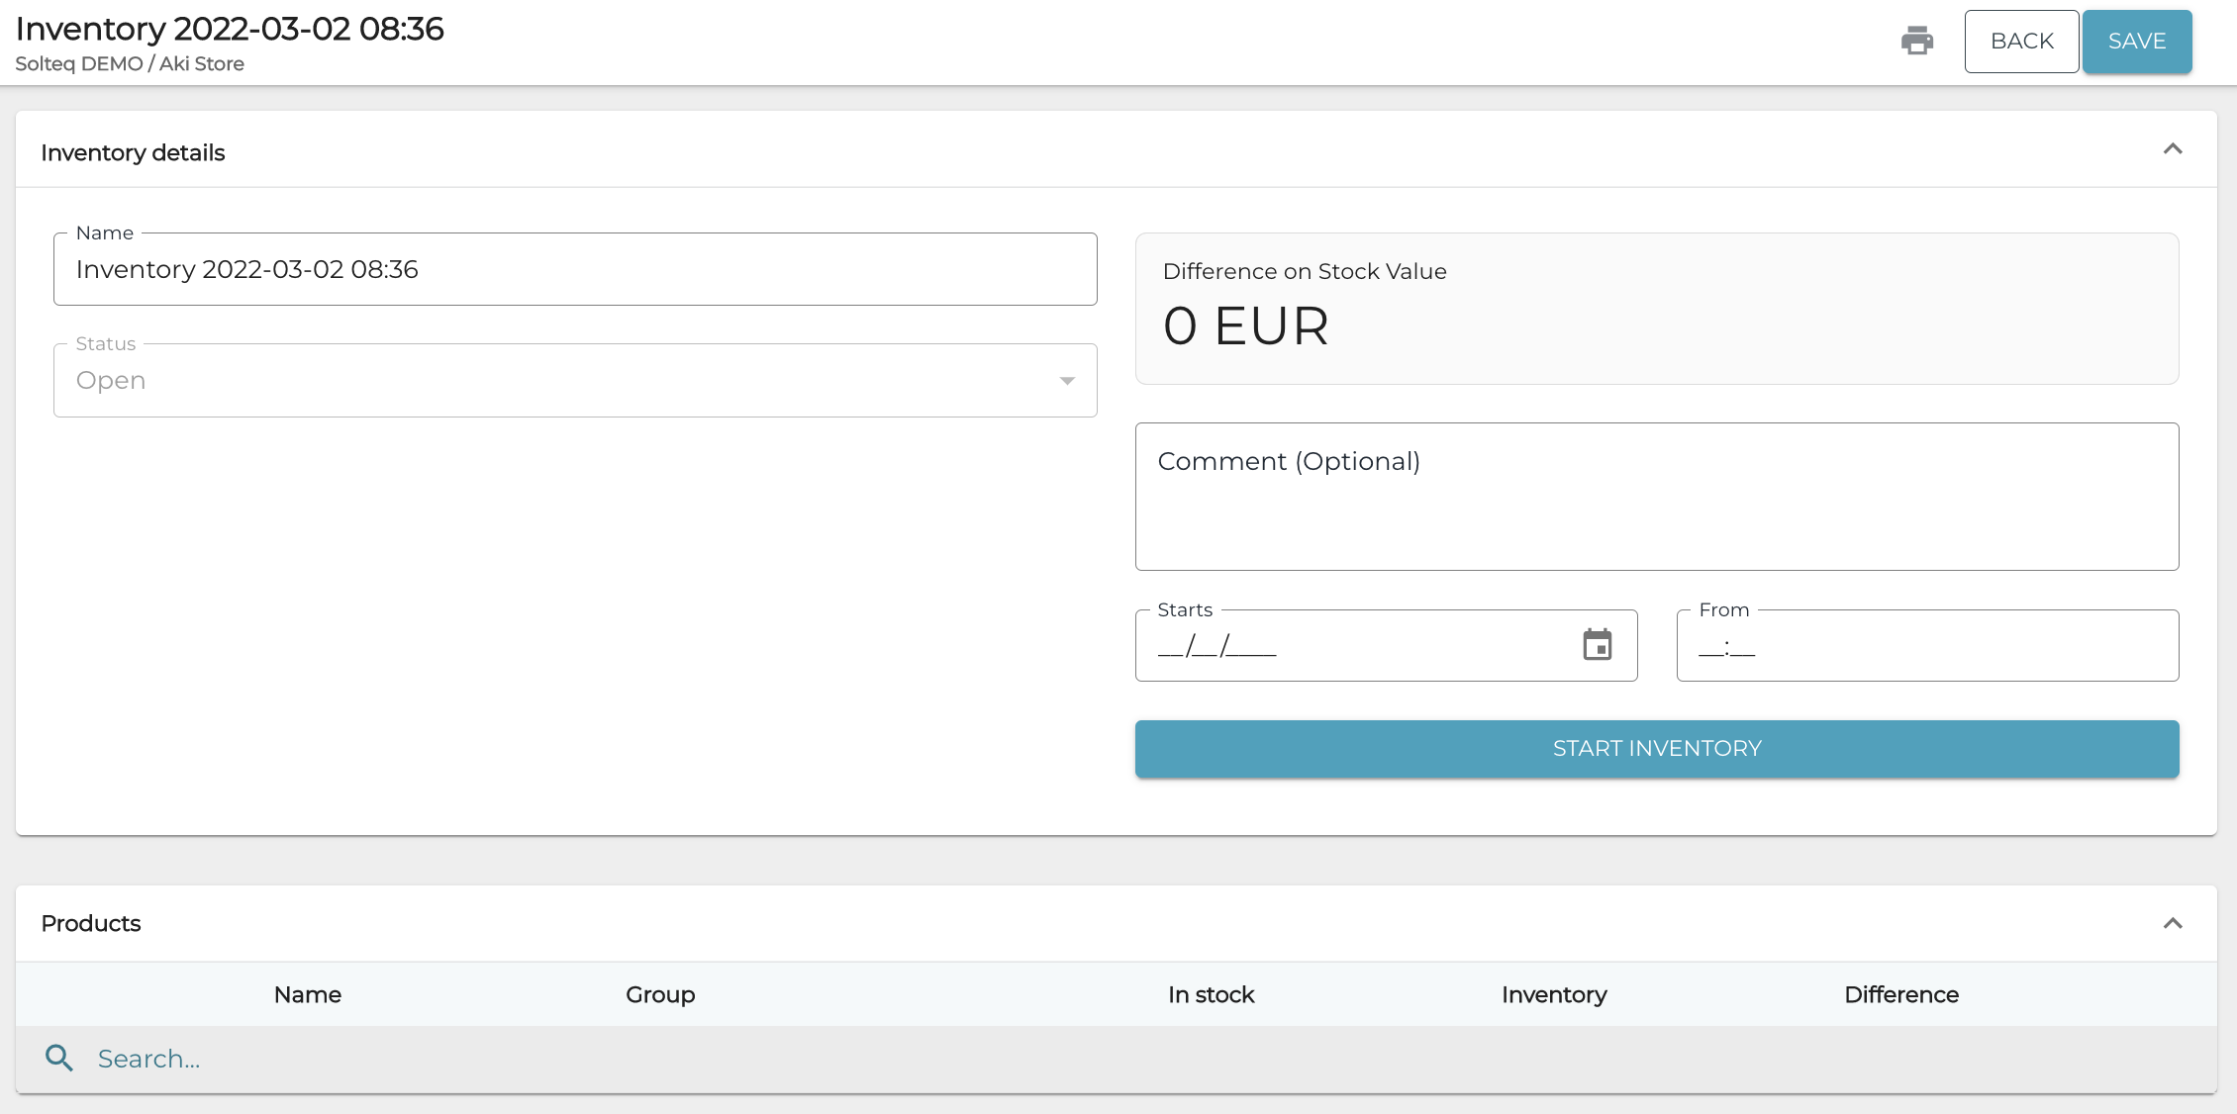Click the Comment (Optional) text area
The image size is (2237, 1114).
1656,497
